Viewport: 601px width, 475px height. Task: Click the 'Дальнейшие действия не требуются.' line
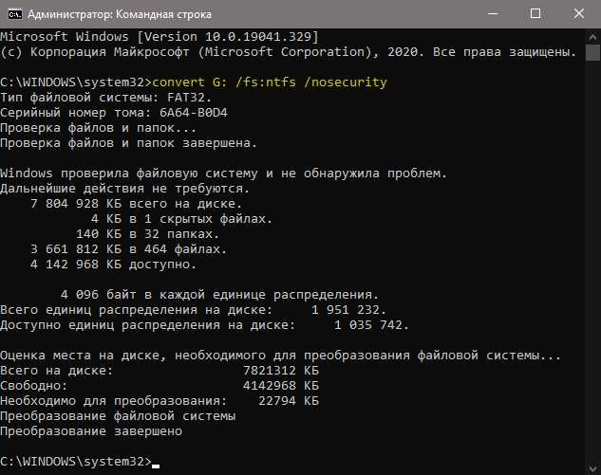pos(125,189)
